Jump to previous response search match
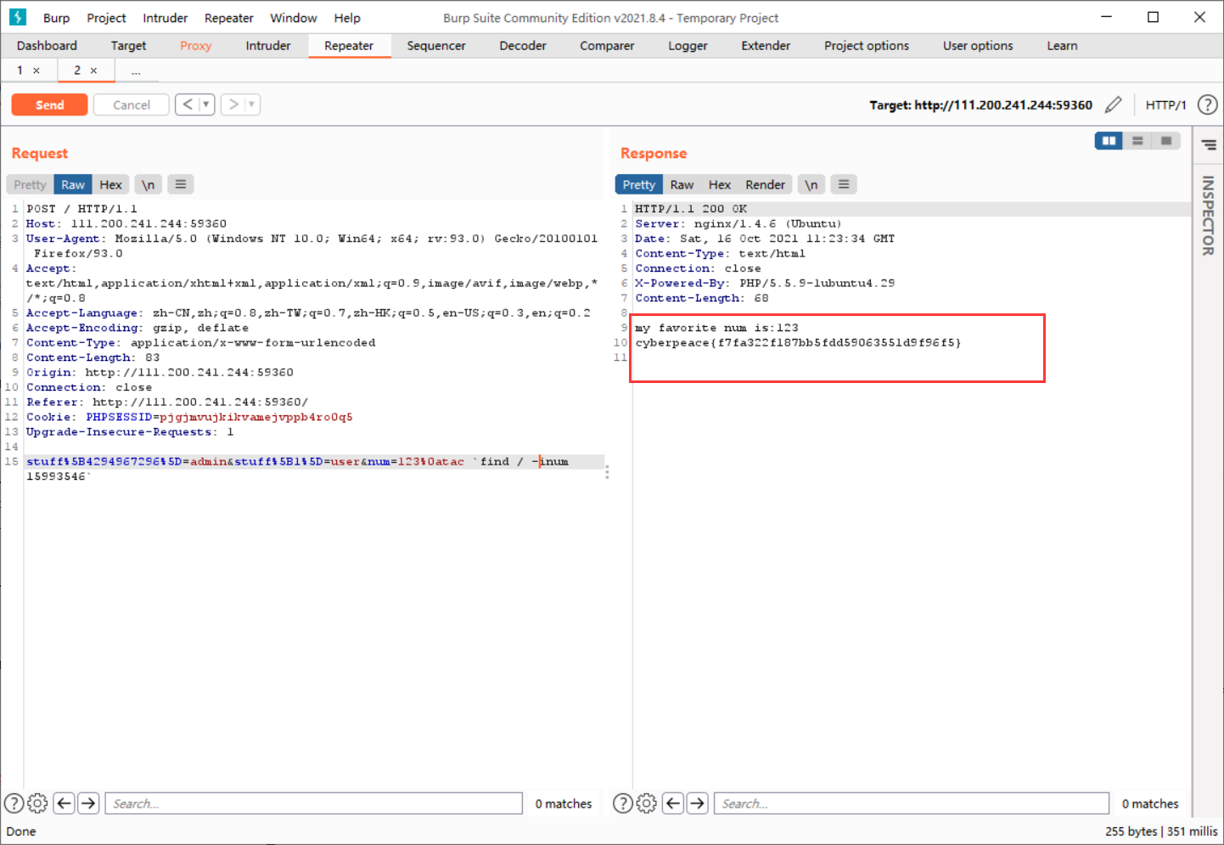 673,803
